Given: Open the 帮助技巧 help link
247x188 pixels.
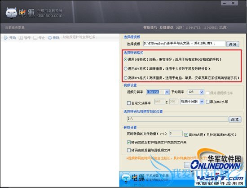Looking at the screenshot, I should click(150, 27).
